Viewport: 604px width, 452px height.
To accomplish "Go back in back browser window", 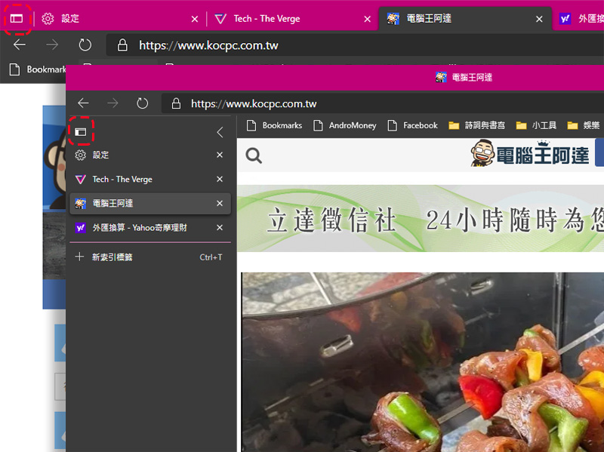I will coord(20,45).
